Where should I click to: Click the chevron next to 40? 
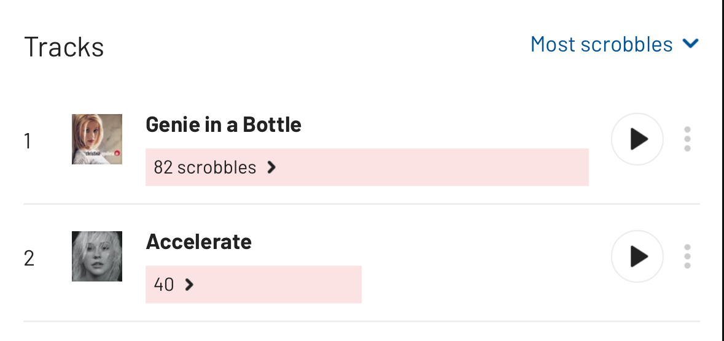click(x=189, y=285)
